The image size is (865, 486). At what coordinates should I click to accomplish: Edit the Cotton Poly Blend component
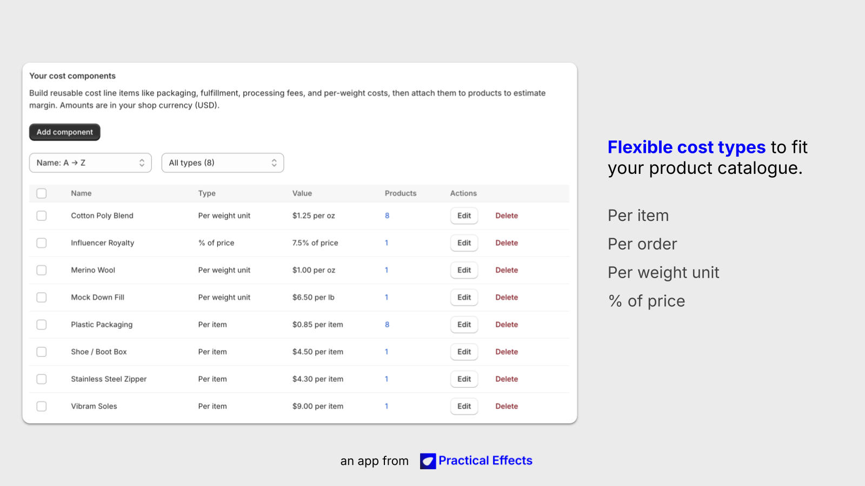click(x=464, y=215)
